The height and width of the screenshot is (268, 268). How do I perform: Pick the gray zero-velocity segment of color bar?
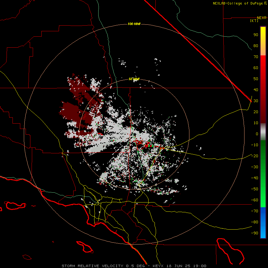coord(263,132)
